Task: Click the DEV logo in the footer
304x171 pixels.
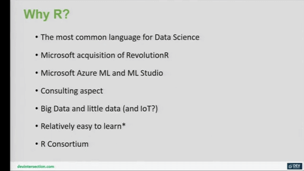Action: coord(294,166)
